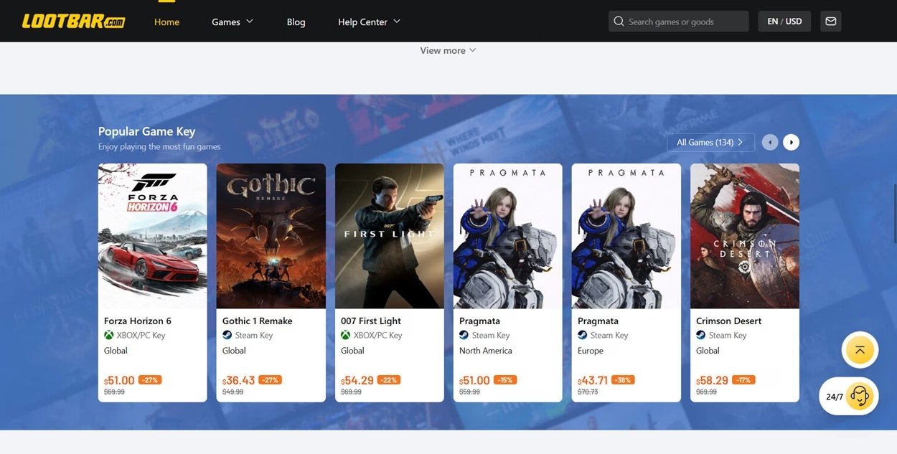Screen dimensions: 897x454
Task: Click the $59.99 strikethrough price
Action: coord(469,392)
